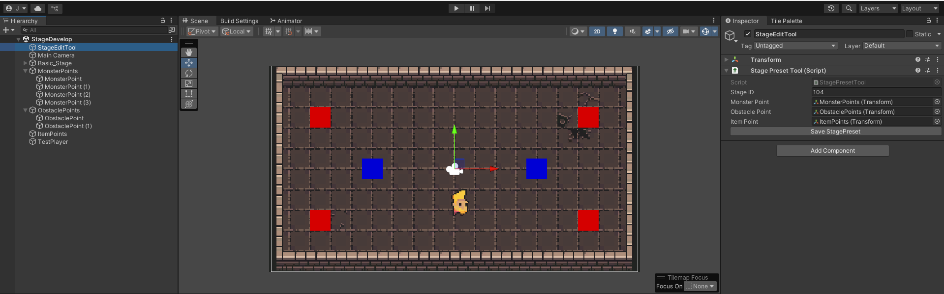Select the Scale tool
The width and height of the screenshot is (944, 294).
[x=189, y=83]
